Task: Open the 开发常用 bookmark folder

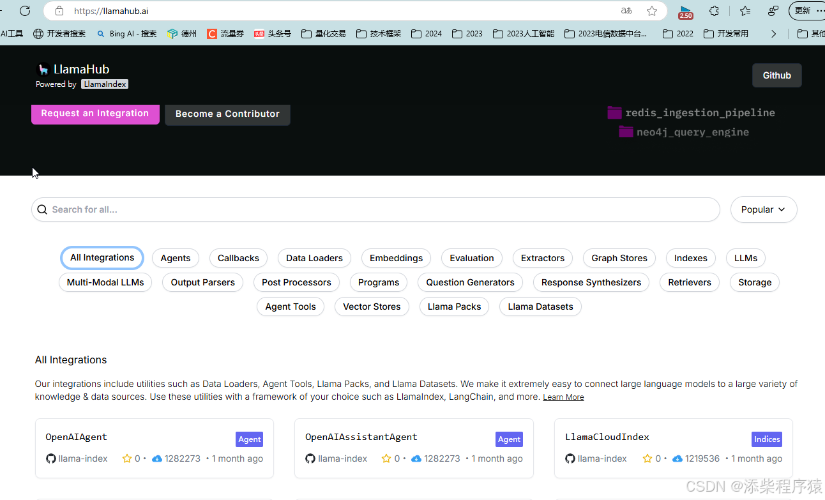Action: (726, 34)
